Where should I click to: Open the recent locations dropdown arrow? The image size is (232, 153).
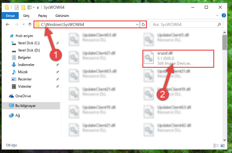(24, 24)
